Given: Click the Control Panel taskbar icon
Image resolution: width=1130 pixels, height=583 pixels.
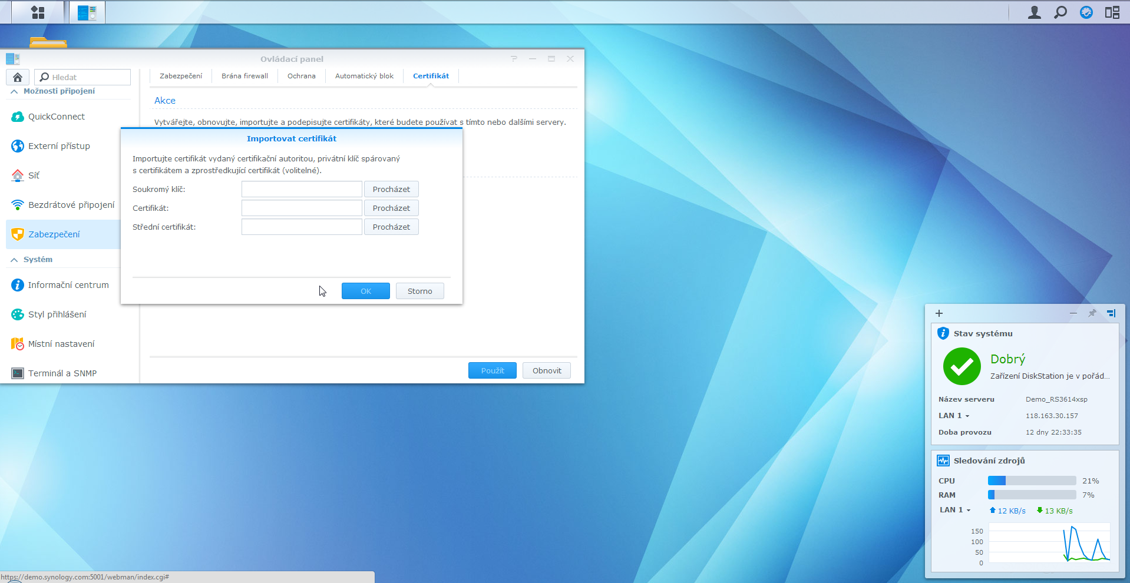Looking at the screenshot, I should pos(87,12).
